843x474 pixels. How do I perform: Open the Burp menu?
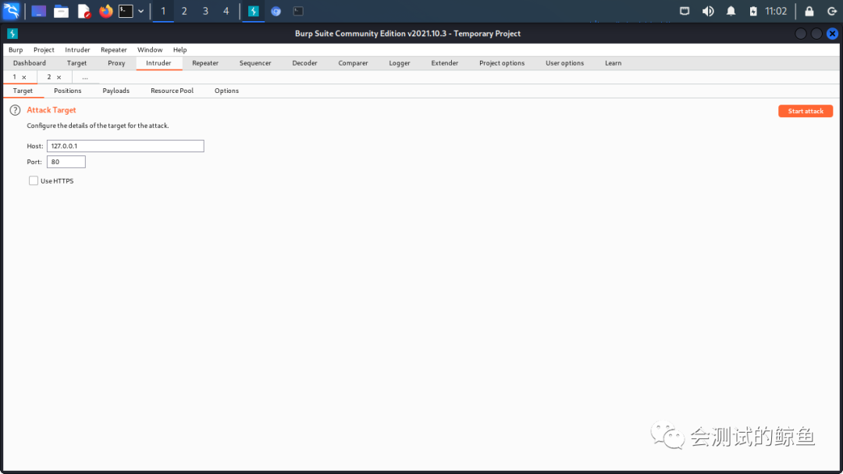tap(16, 49)
